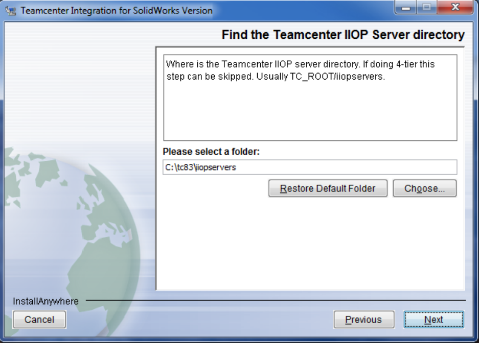Close the installer window
This screenshot has height=343, width=479.
click(x=455, y=7)
